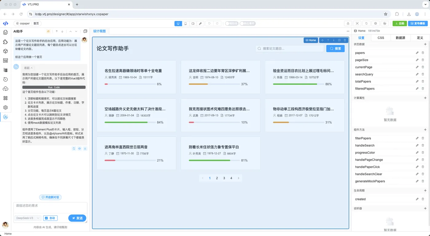Preview the AI reply with eye icon

[80, 149]
